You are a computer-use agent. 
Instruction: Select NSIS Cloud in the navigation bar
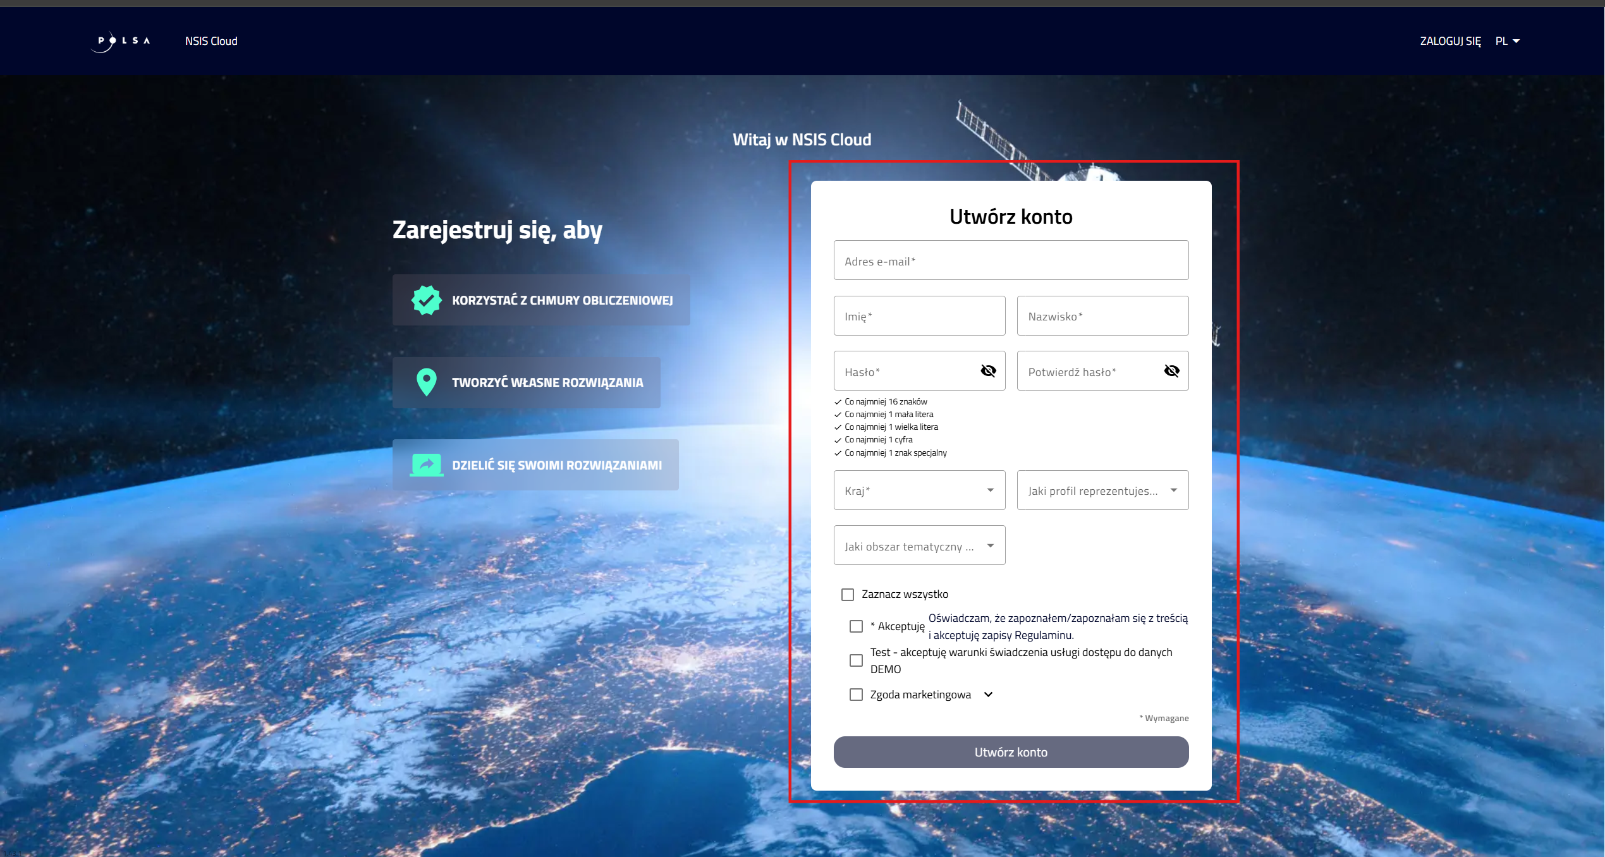pyautogui.click(x=211, y=40)
